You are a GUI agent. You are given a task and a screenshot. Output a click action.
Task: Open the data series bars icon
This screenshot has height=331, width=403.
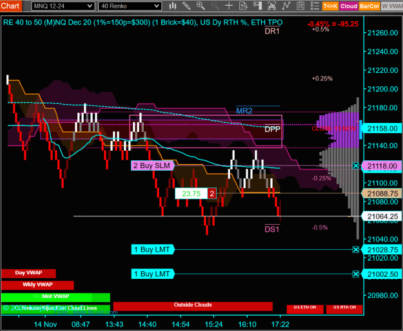tap(271, 6)
